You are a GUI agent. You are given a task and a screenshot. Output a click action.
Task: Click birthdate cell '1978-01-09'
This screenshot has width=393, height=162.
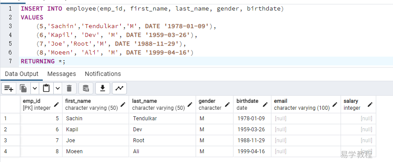pyautogui.click(x=252, y=119)
